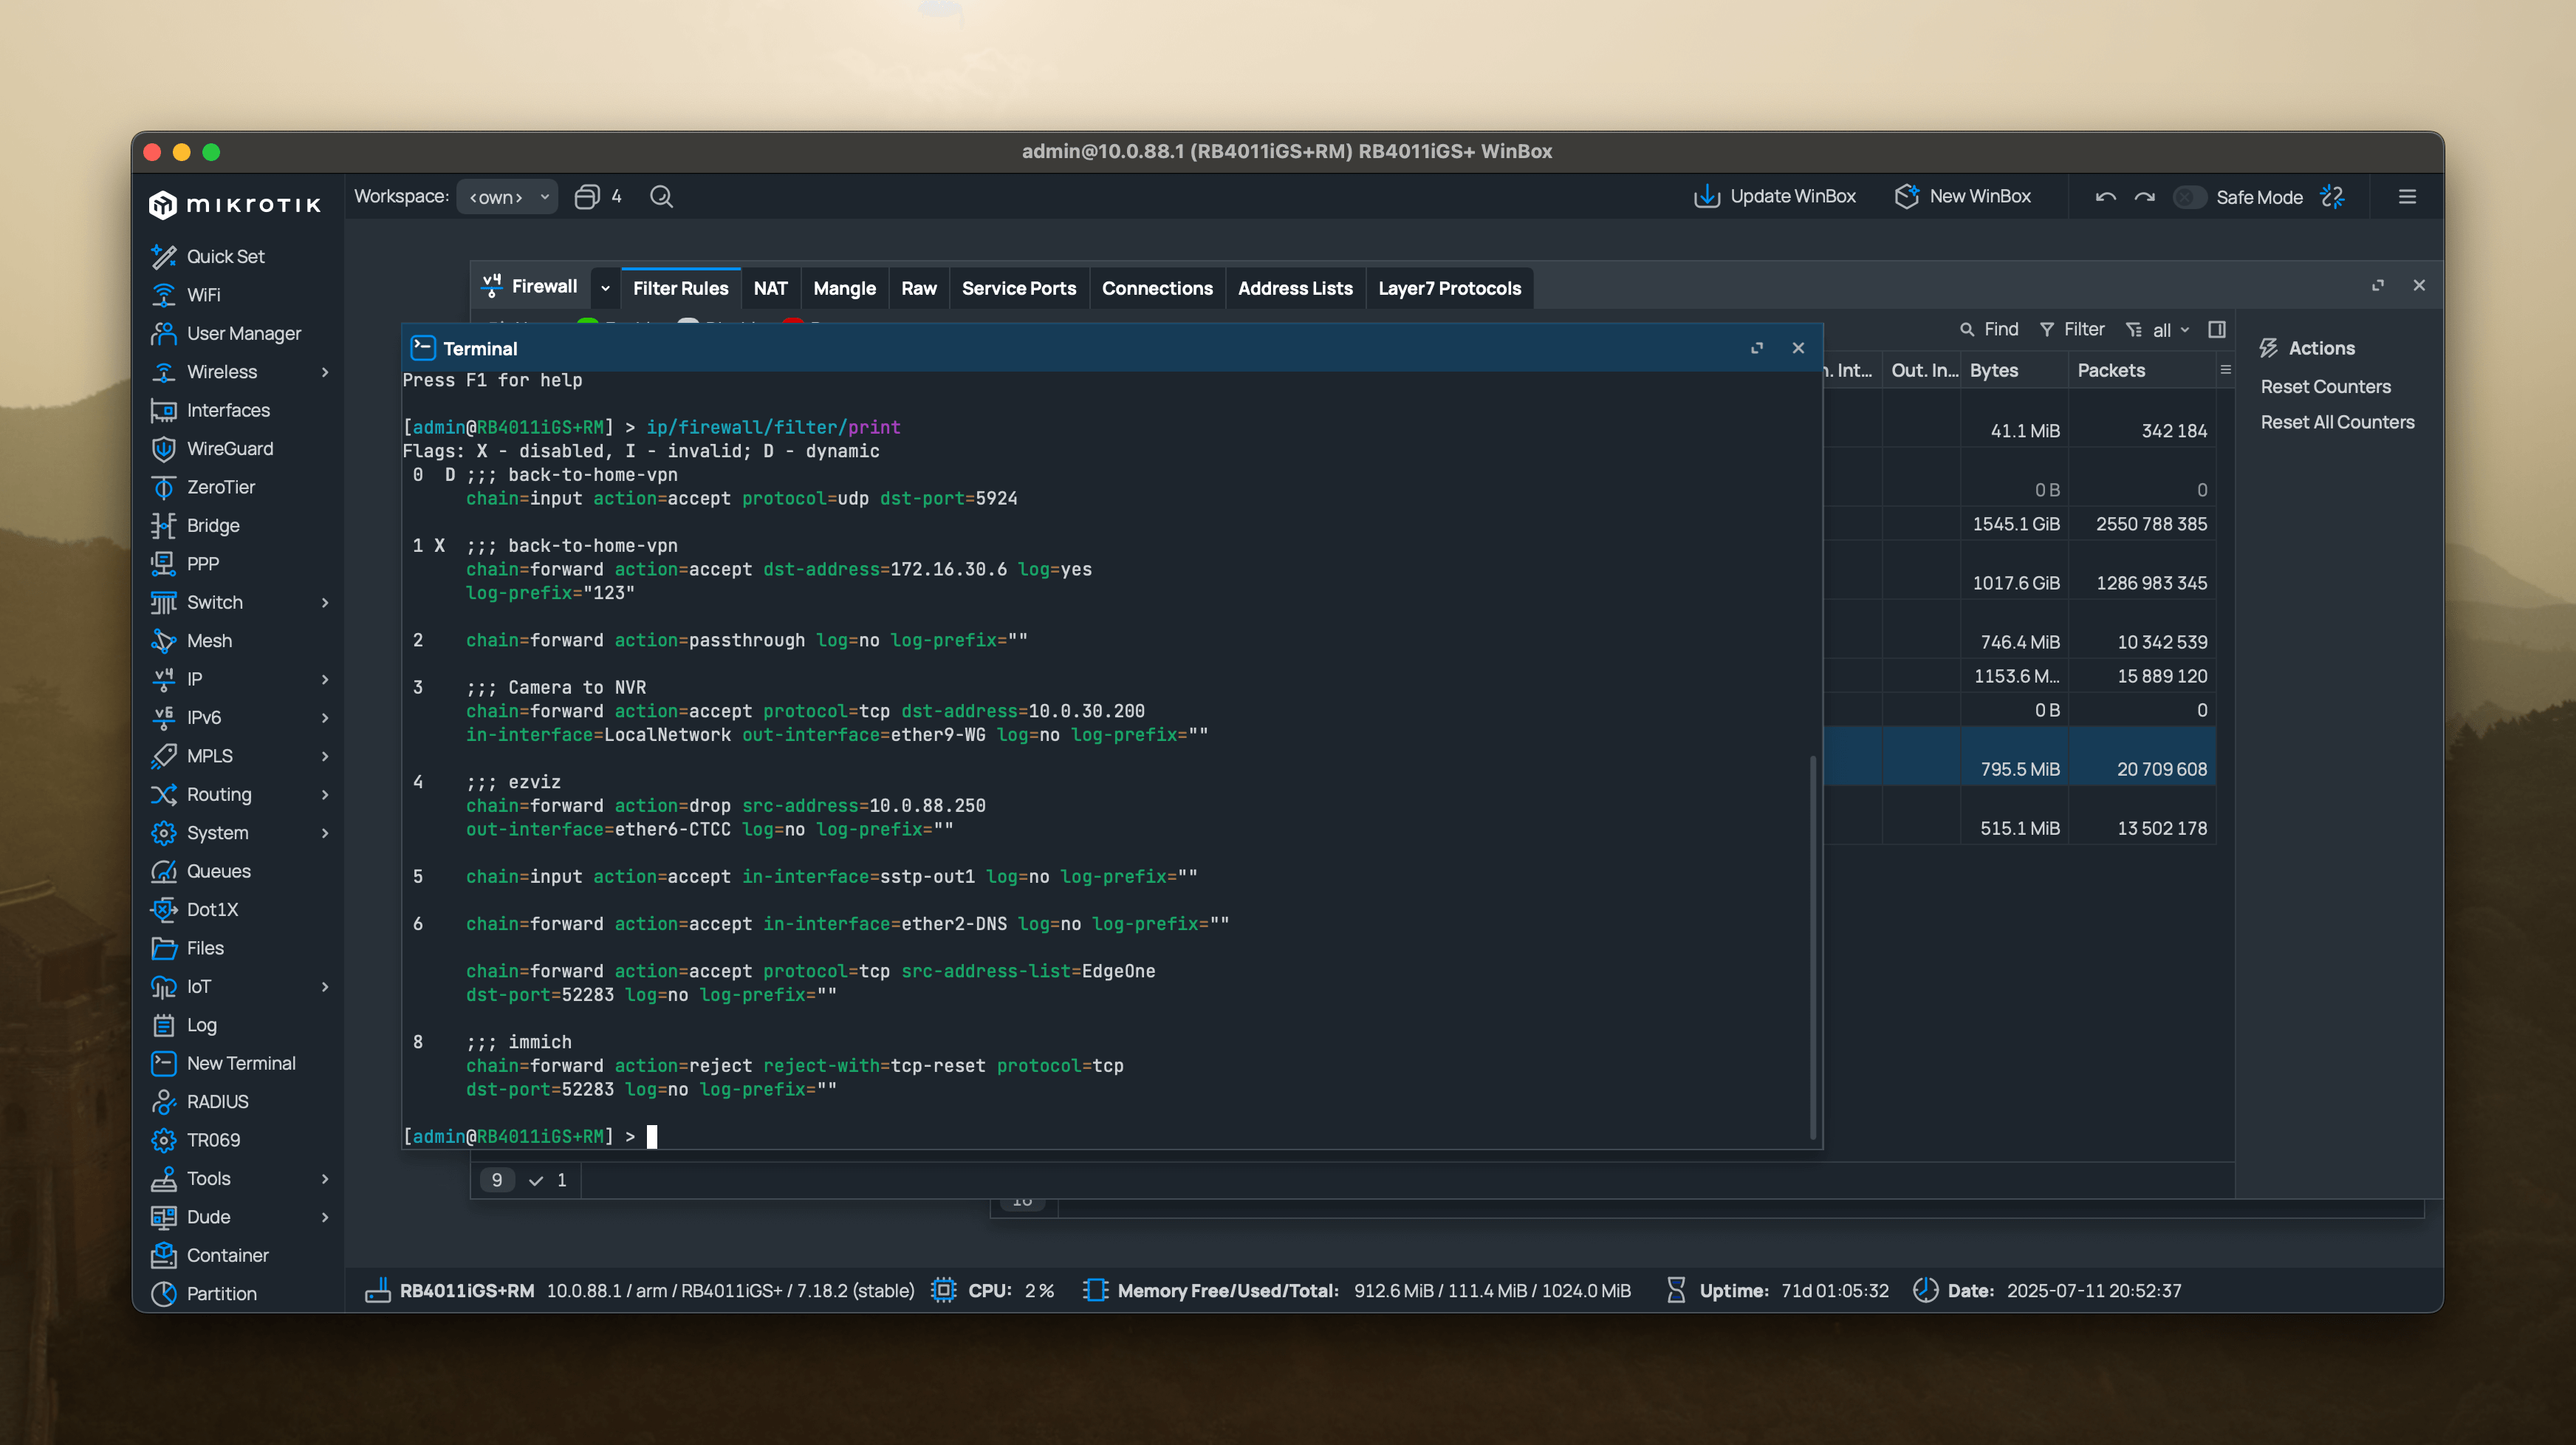Screen dimensions: 2576x1445
Task: Expand the Routing submenu
Action: click(x=324, y=794)
